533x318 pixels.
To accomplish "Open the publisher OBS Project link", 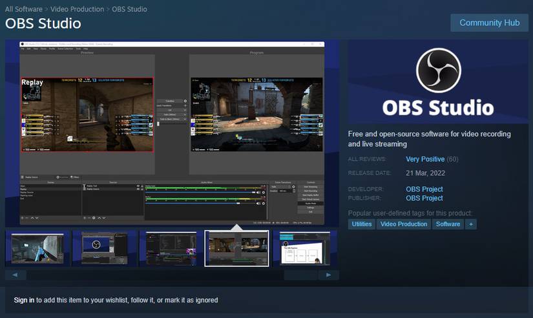I will point(424,198).
